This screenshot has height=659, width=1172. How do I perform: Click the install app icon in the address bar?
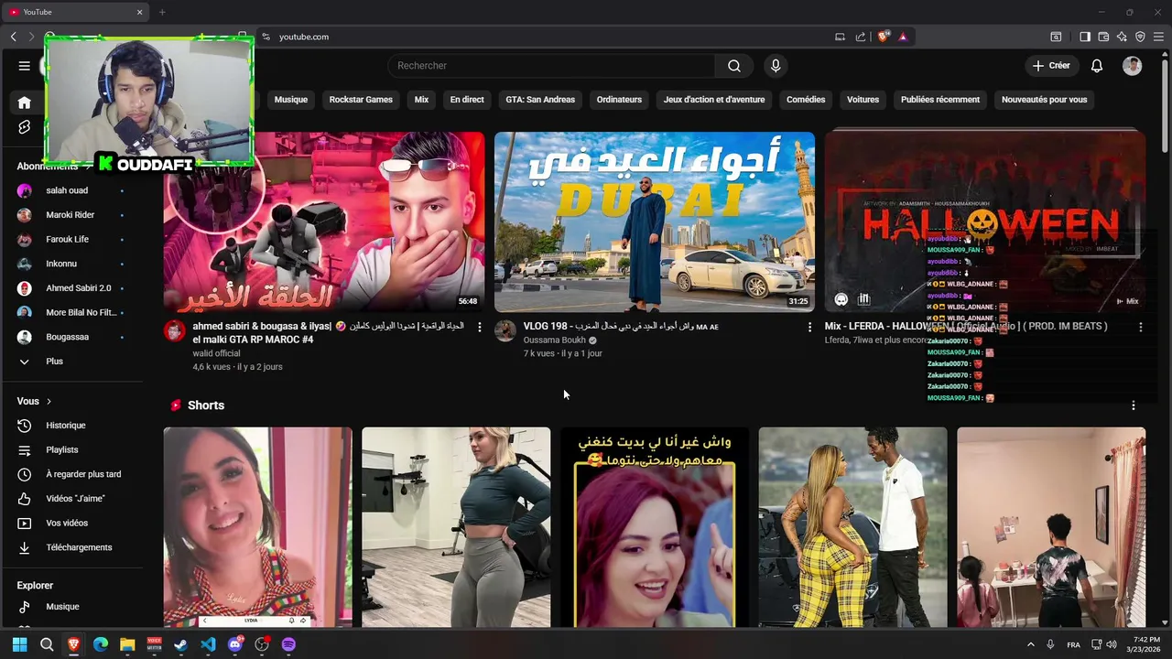click(x=840, y=37)
